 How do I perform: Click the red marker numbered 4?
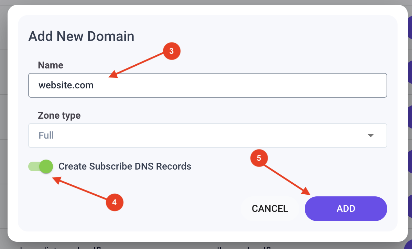[115, 202]
